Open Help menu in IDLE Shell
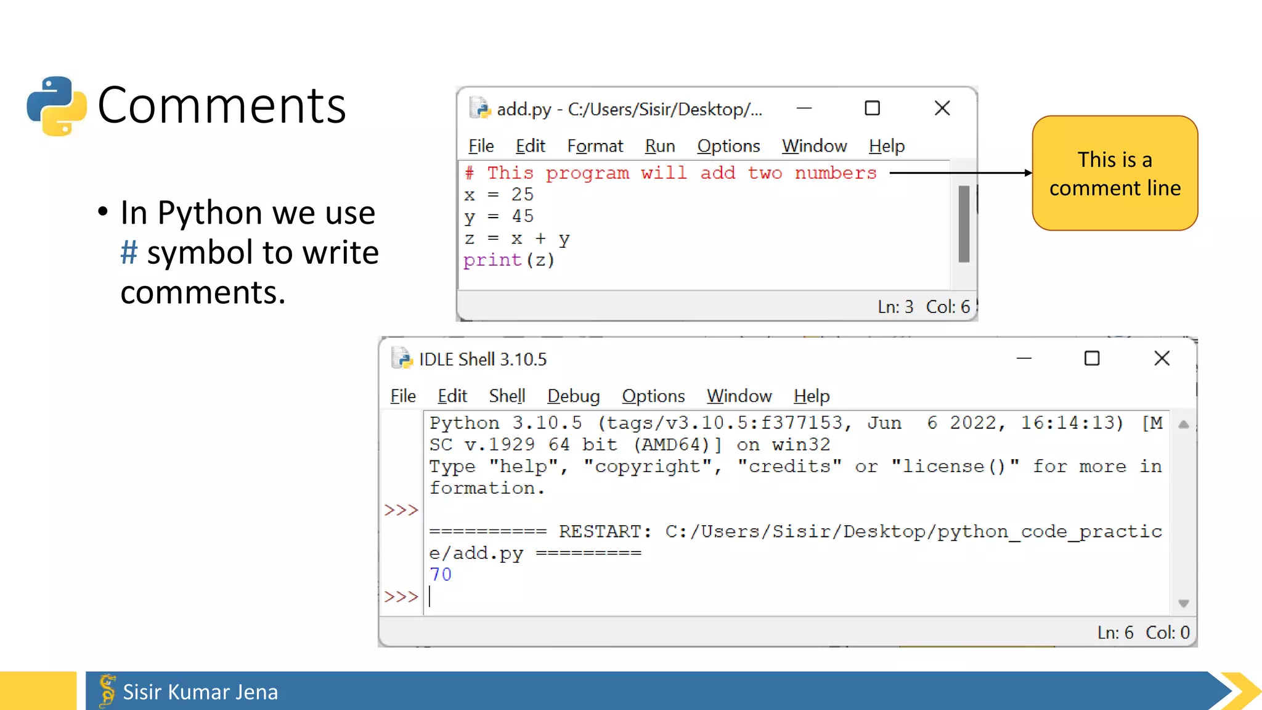Screen dimensions: 1262x710 [812, 396]
